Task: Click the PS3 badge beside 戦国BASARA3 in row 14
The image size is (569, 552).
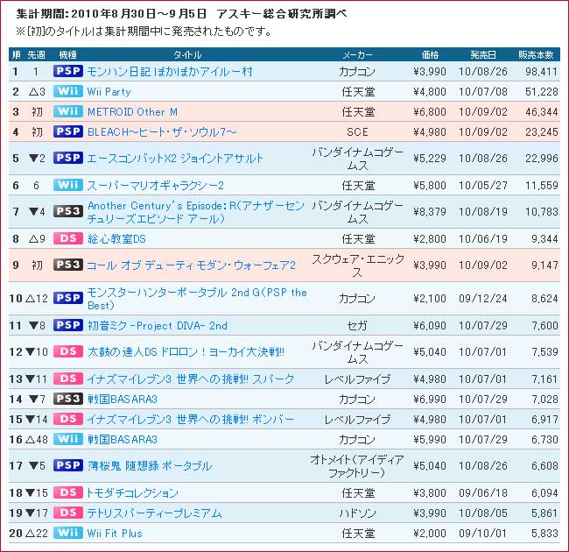Action: point(68,399)
